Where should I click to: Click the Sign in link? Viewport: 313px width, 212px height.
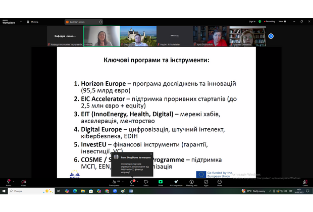click(x=252, y=22)
